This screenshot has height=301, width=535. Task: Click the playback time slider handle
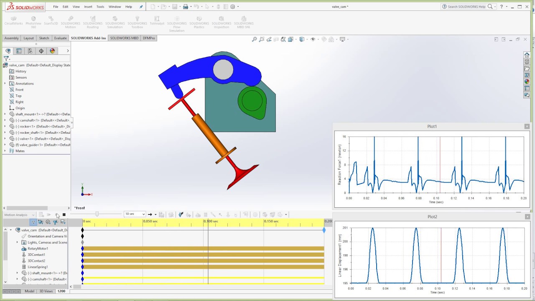(x=97, y=214)
